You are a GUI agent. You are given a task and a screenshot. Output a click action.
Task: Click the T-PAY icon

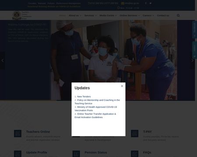tap(134, 133)
